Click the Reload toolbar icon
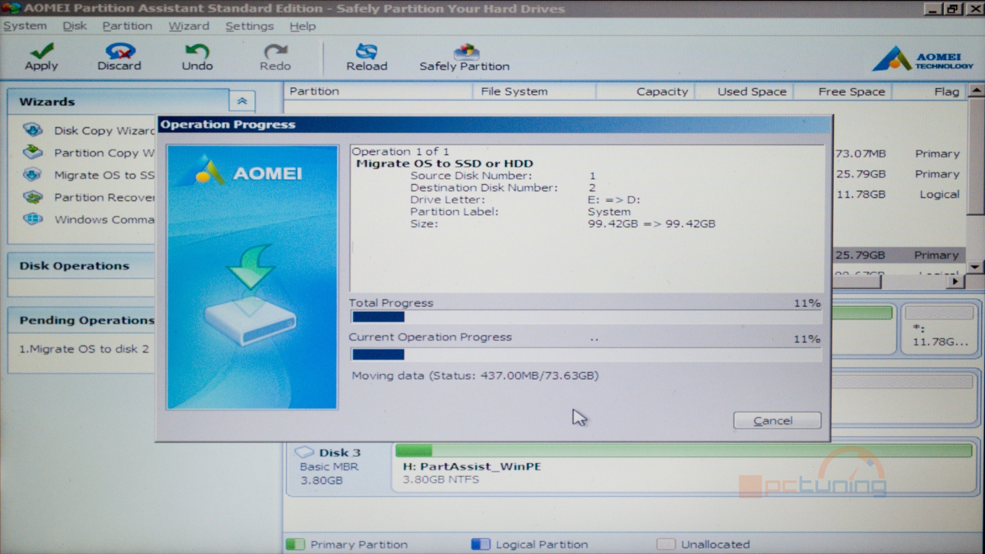985x554 pixels. (x=366, y=51)
